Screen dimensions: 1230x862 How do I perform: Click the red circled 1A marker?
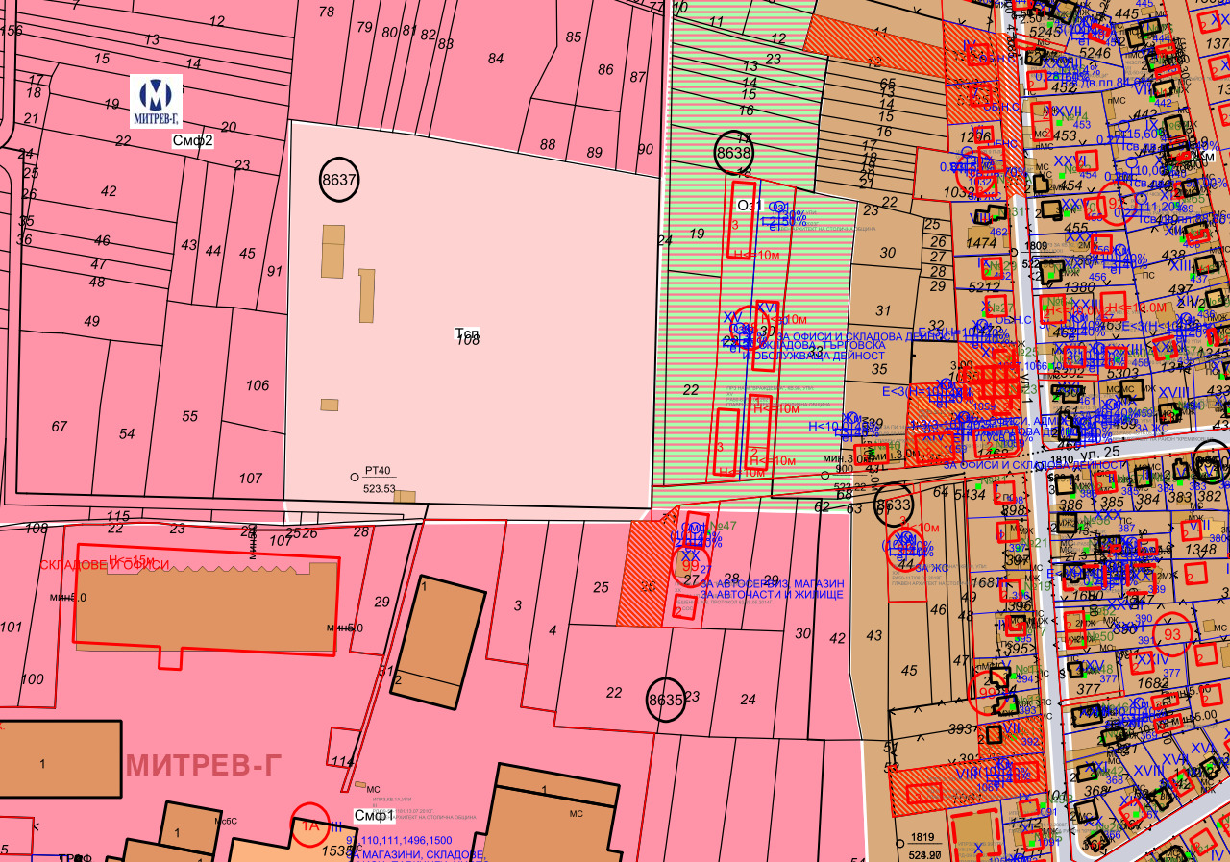point(310,825)
